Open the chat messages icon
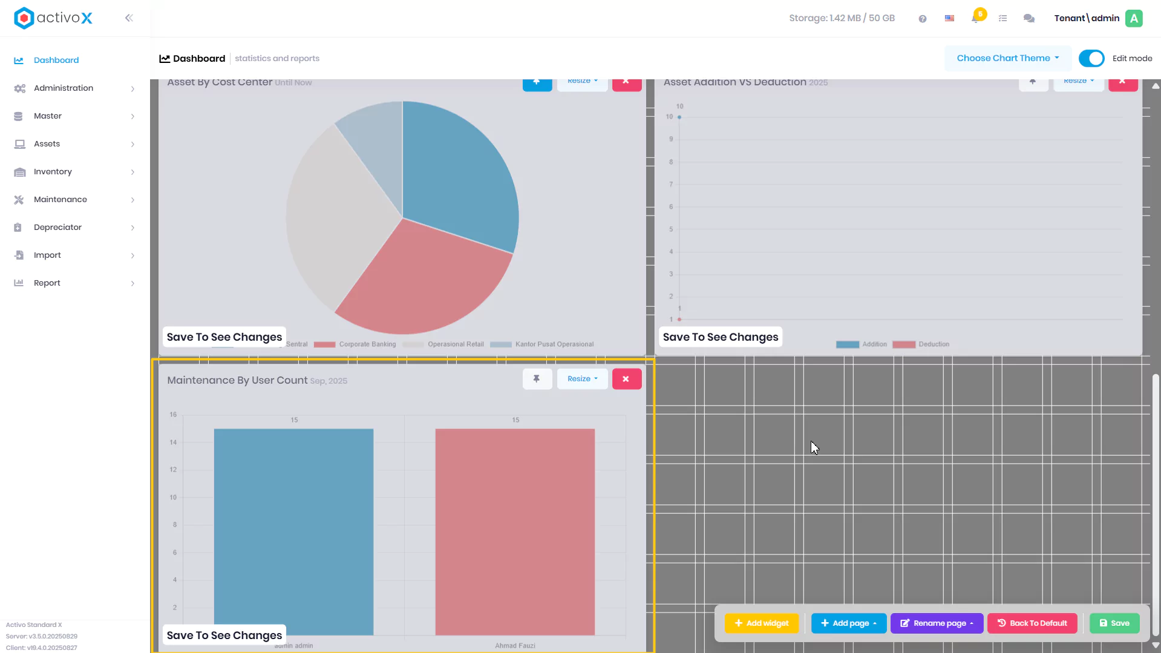Viewport: 1161px width, 653px height. (x=1029, y=18)
